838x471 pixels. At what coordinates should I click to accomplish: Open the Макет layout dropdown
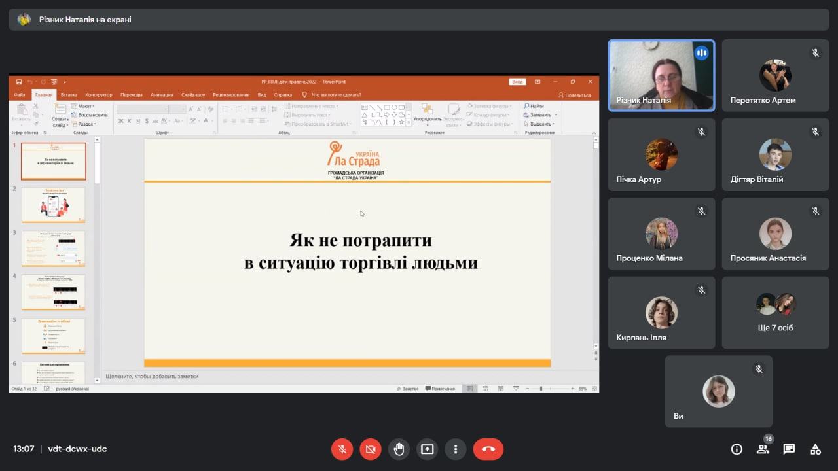[x=84, y=106]
